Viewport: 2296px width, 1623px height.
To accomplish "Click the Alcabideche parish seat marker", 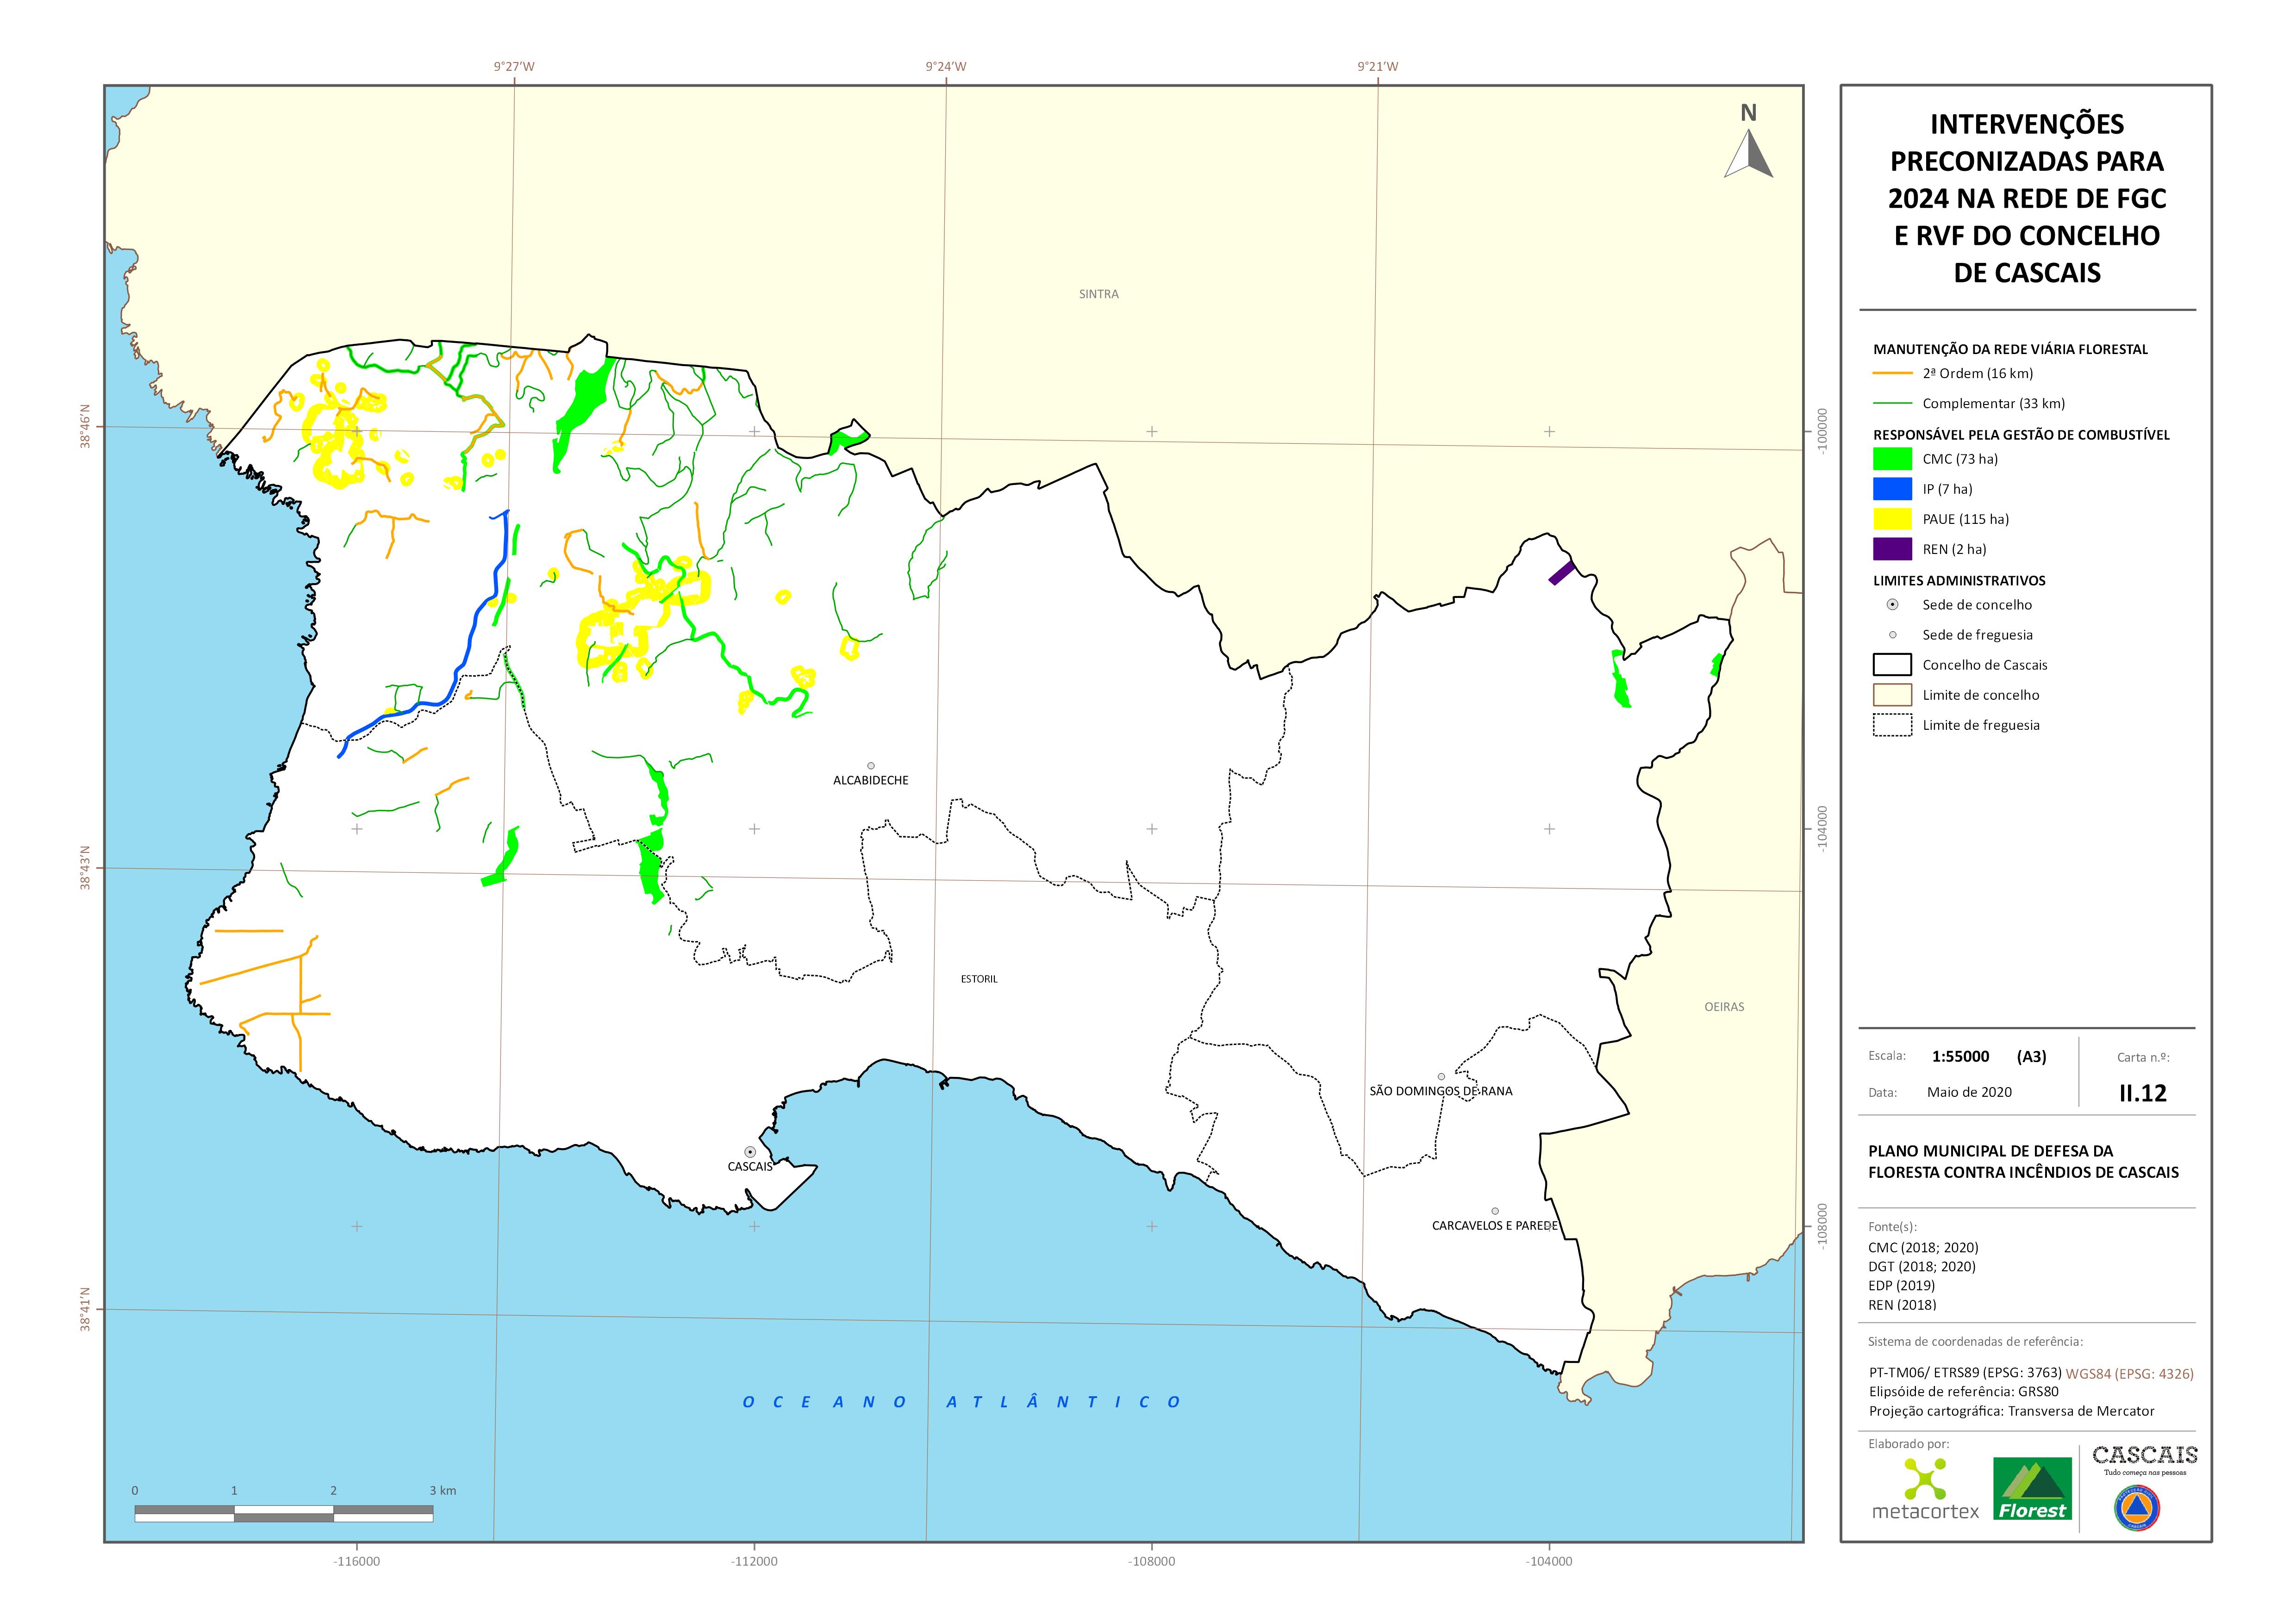I will click(871, 766).
